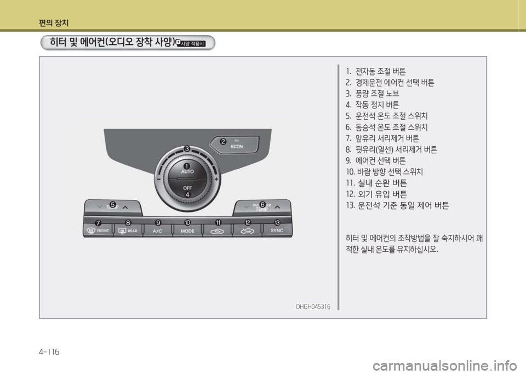
Task: Click the fan speed plus mark on dial
Action: 216,180
